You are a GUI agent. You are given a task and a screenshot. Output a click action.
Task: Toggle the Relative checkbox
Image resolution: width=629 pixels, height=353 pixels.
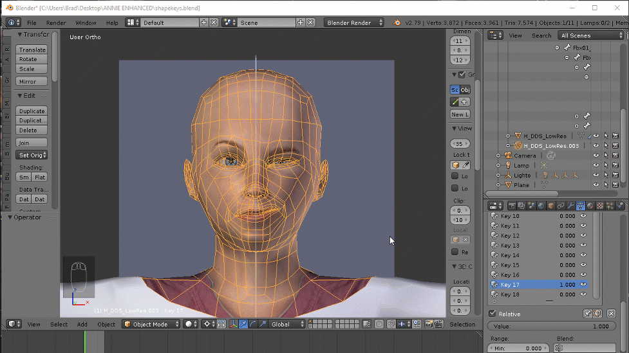click(x=493, y=314)
